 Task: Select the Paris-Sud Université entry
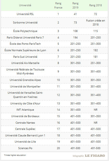25,57
